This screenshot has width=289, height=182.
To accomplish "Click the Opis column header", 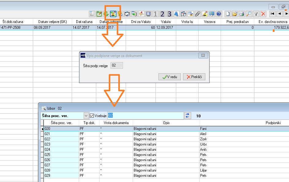I will point(166,123).
